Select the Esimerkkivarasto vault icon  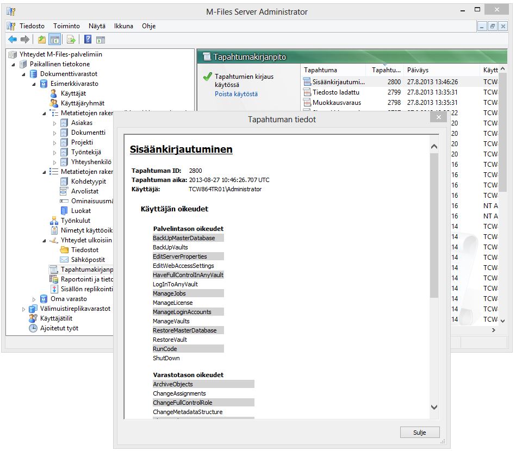point(43,84)
